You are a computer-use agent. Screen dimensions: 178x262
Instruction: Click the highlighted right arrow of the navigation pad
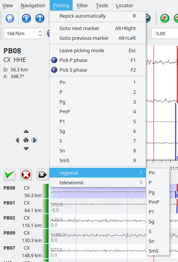tap(34, 140)
